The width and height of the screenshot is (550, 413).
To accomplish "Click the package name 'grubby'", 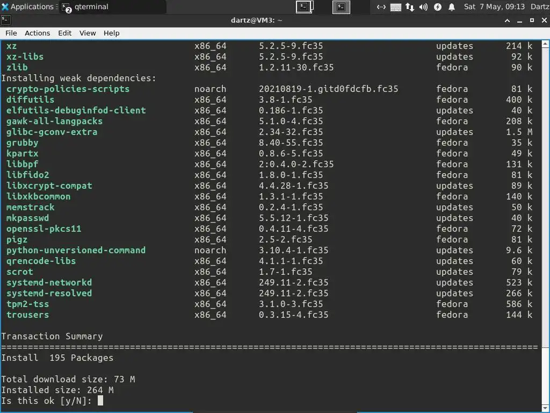I will [22, 143].
